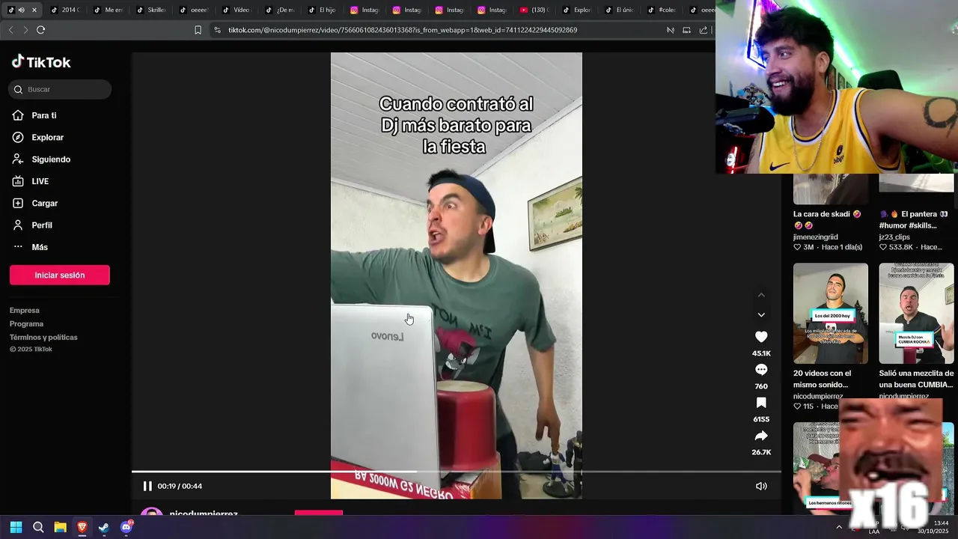Viewport: 958px width, 539px height.
Task: Seek along the video progress bar
Action: click(456, 472)
